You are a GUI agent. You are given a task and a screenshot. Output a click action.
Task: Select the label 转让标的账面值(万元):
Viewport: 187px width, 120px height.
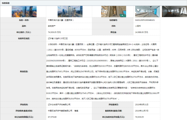[24, 117]
